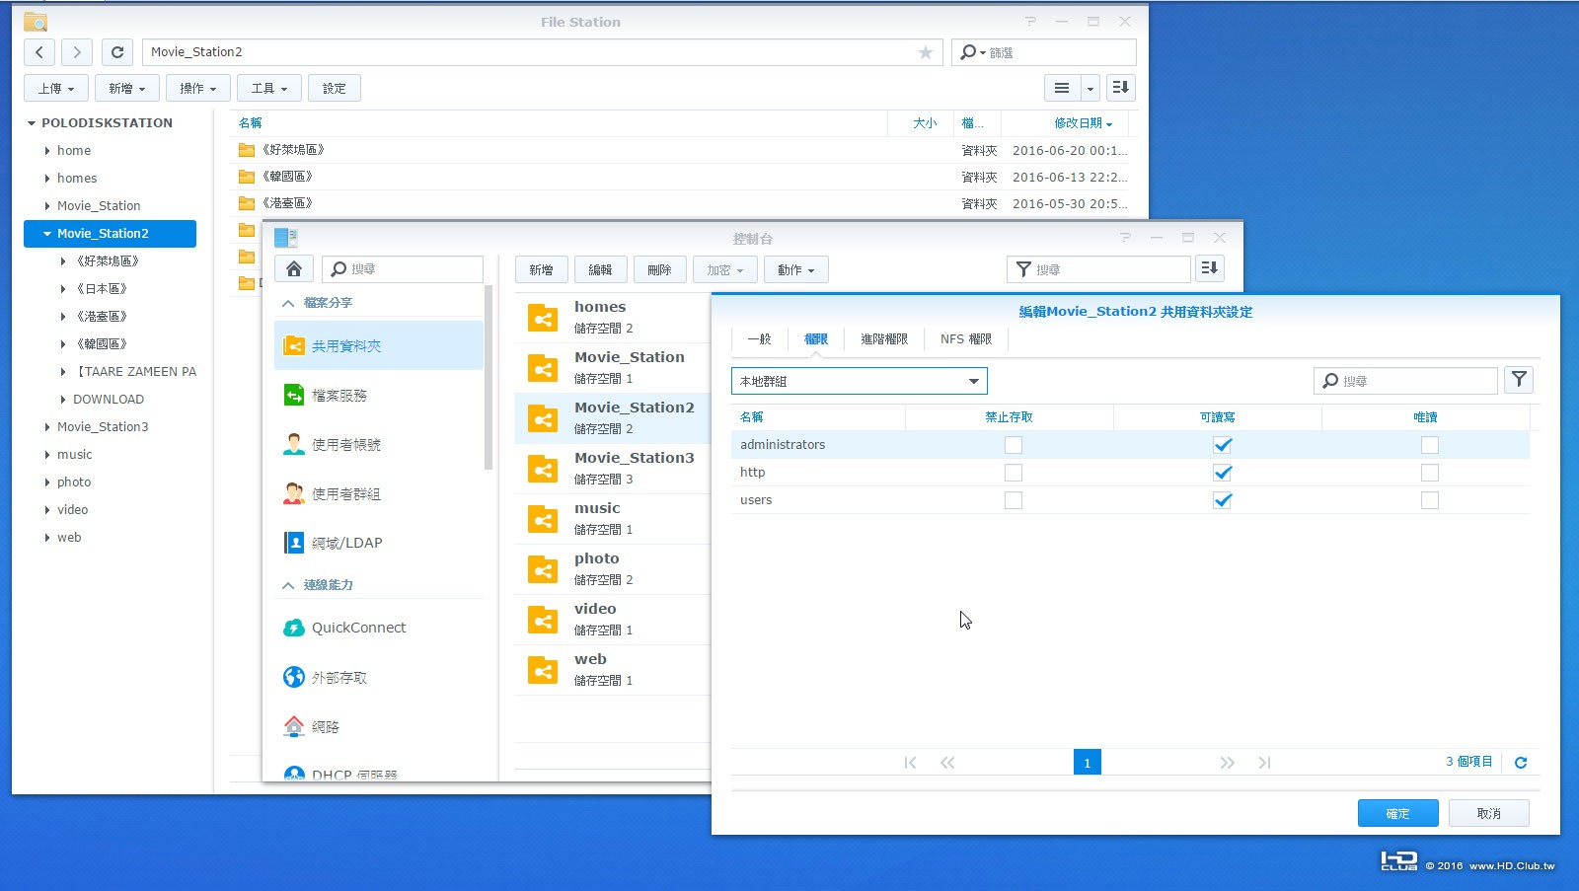Toggle Read/Write for http group
1579x891 pixels.
pos(1223,473)
